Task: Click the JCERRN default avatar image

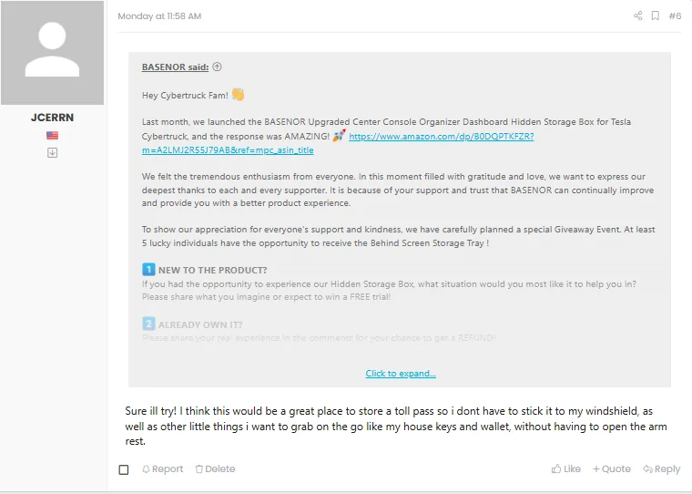Action: (x=52, y=53)
